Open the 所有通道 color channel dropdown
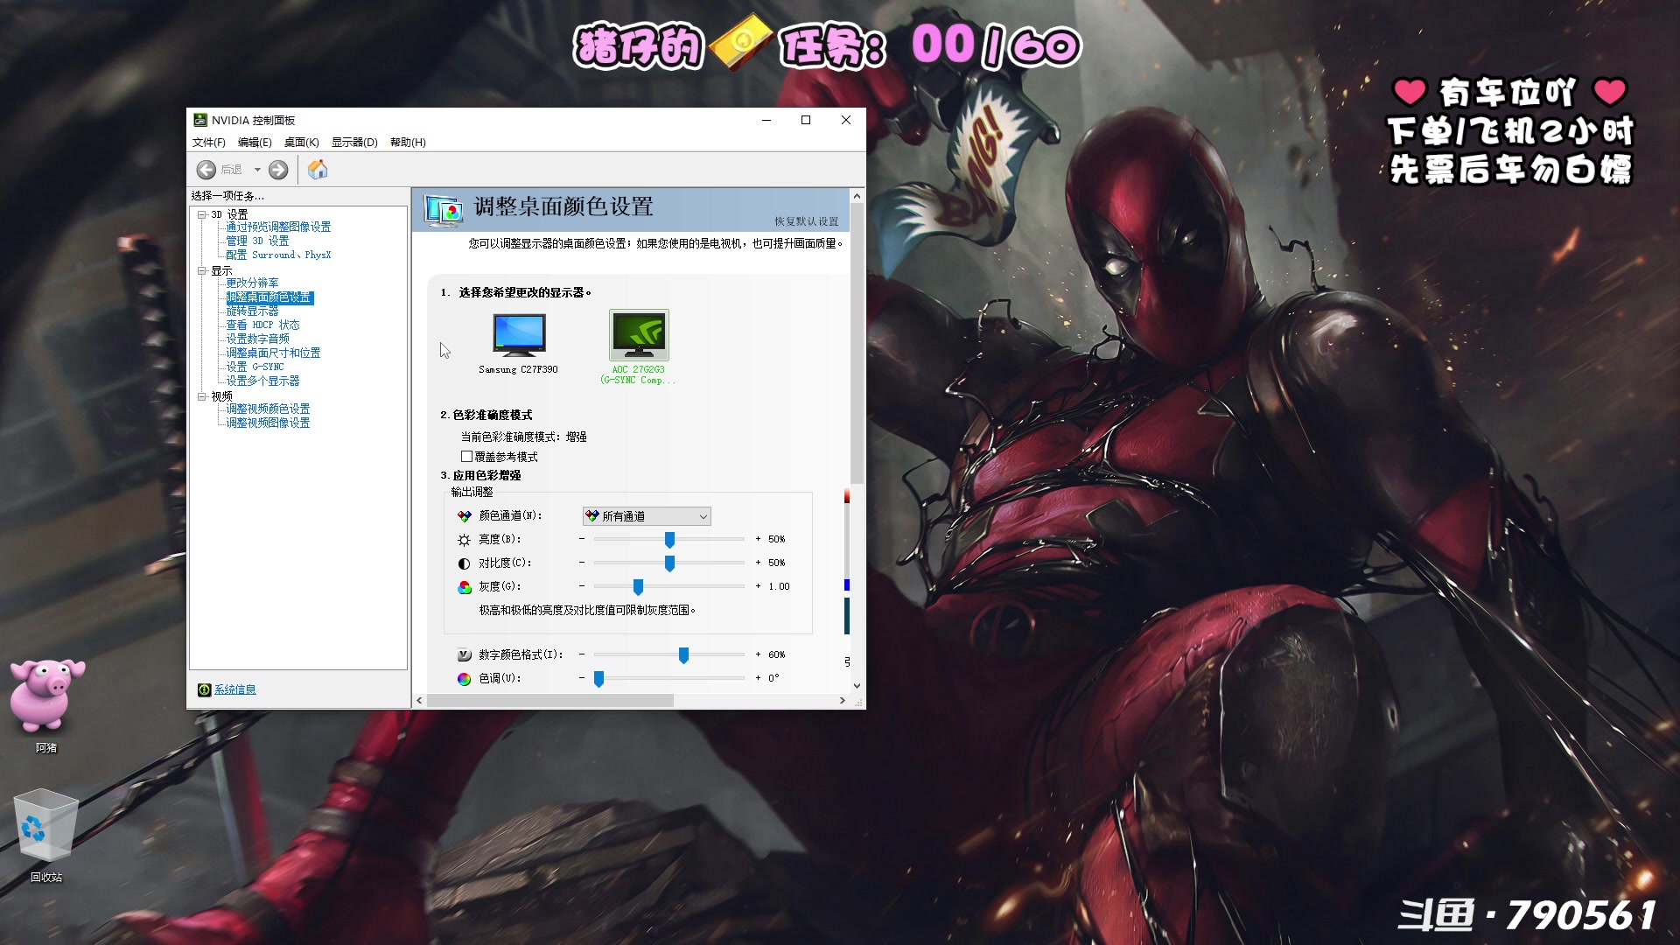Viewport: 1680px width, 945px height. [647, 516]
